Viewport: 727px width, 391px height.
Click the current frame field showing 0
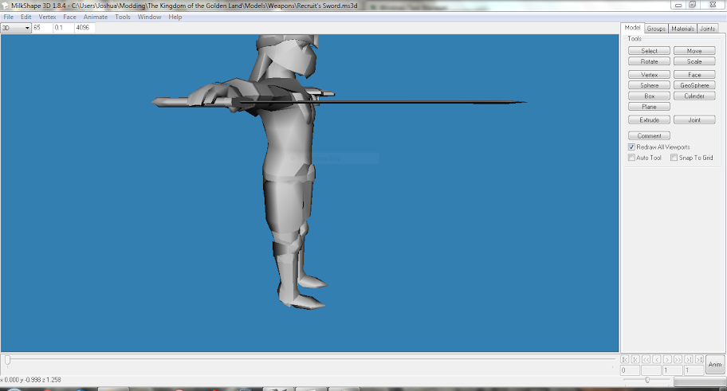630,370
